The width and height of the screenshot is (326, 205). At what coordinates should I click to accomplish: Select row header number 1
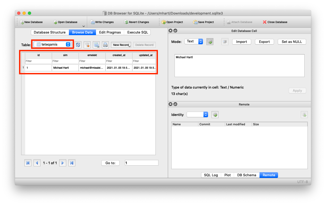coord(23,68)
